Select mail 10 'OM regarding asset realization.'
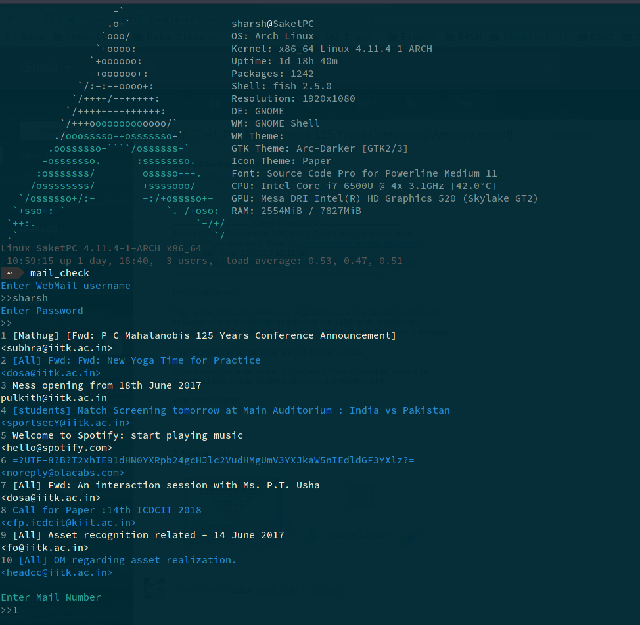This screenshot has height=625, width=640. (119, 560)
